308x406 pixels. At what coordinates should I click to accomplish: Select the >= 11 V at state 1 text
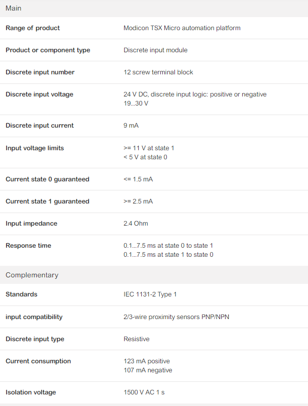(x=149, y=148)
